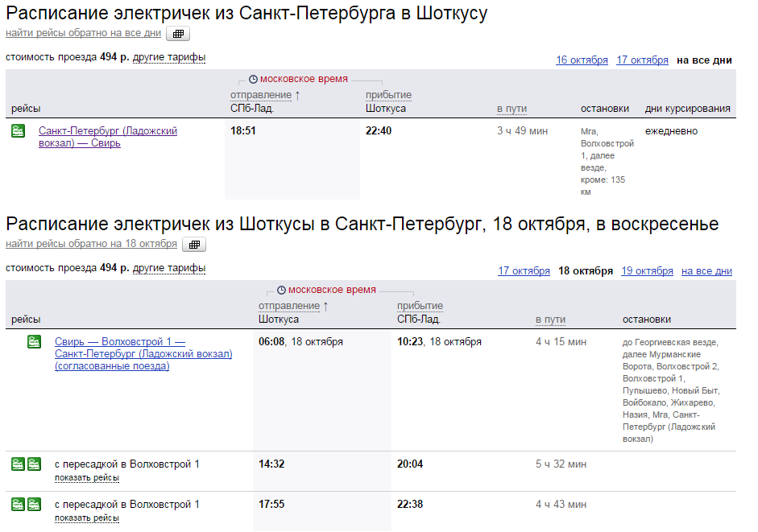Open the calendar icon in the Шоткуса schedule section
The image size is (758, 532).
click(193, 243)
